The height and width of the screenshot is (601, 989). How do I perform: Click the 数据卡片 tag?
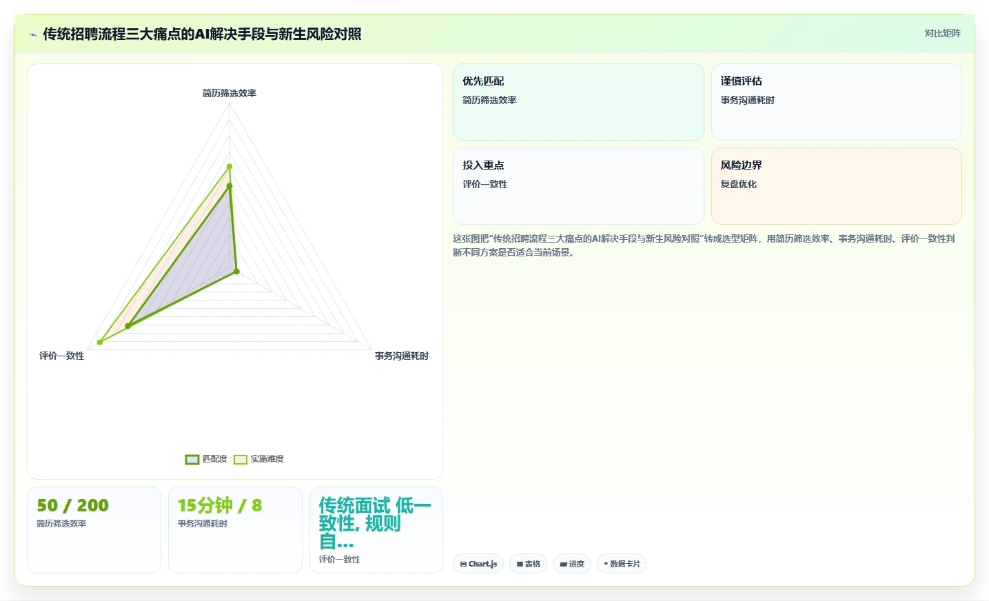click(x=622, y=564)
